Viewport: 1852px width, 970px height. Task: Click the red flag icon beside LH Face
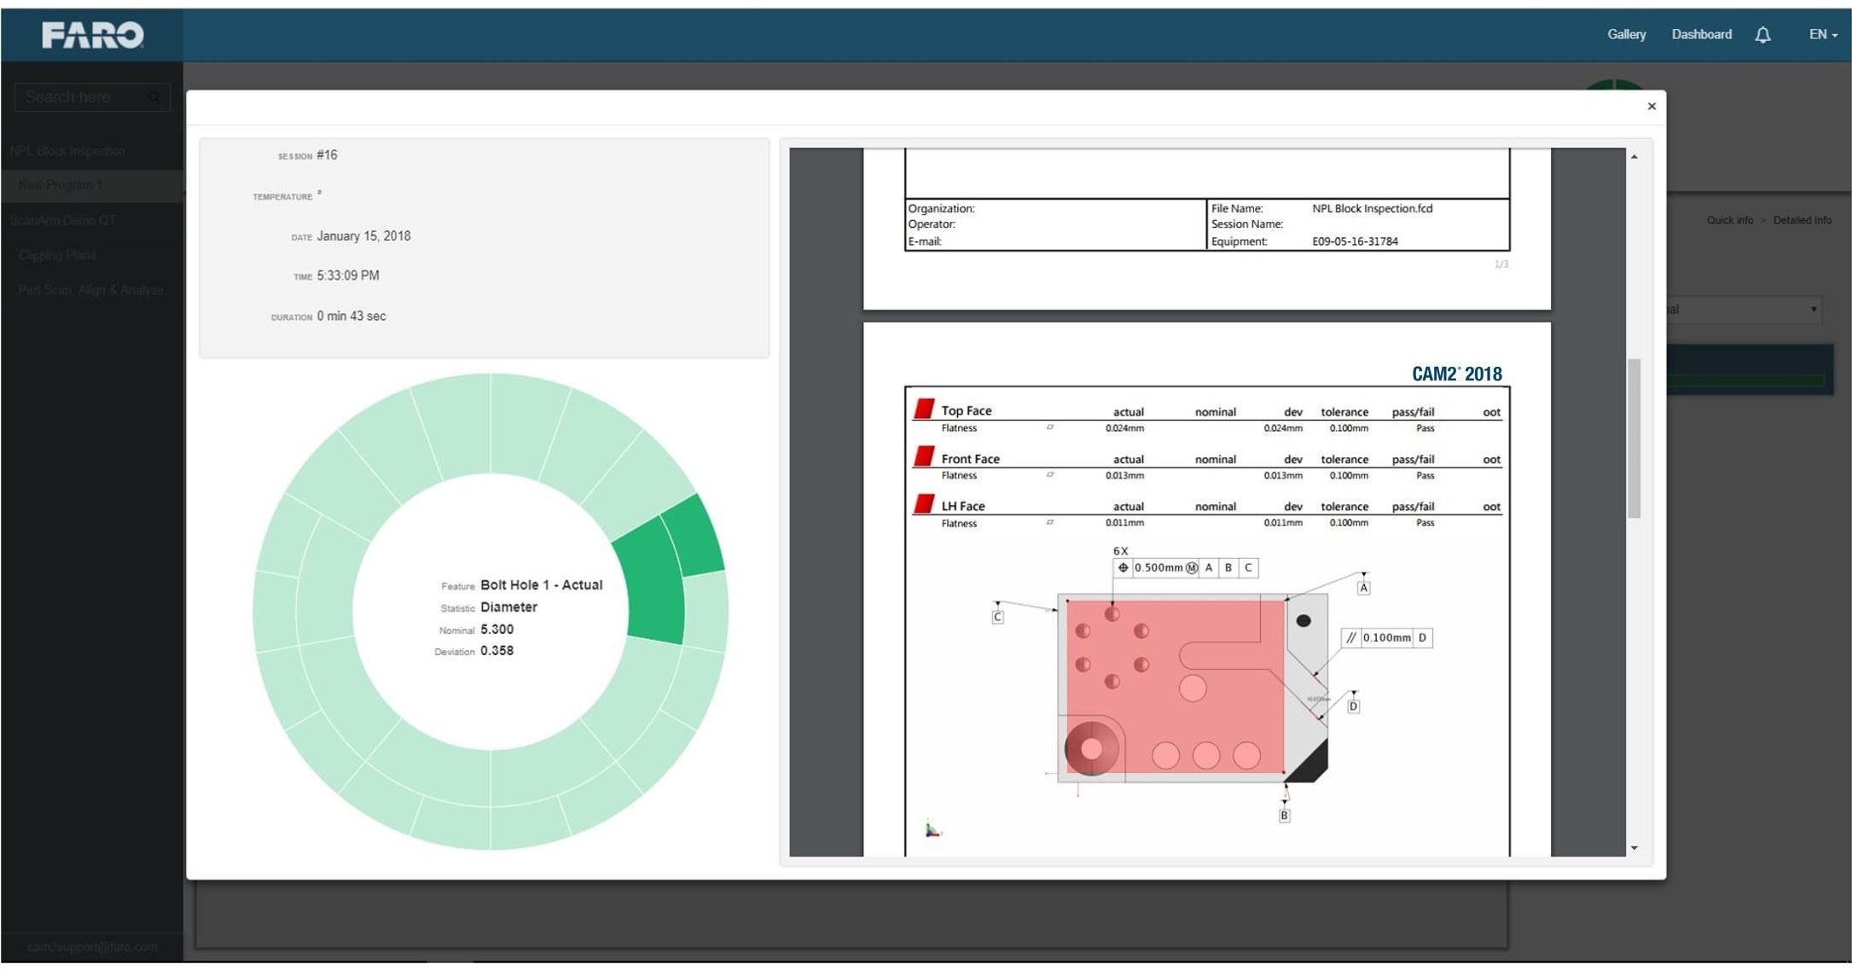tap(924, 505)
